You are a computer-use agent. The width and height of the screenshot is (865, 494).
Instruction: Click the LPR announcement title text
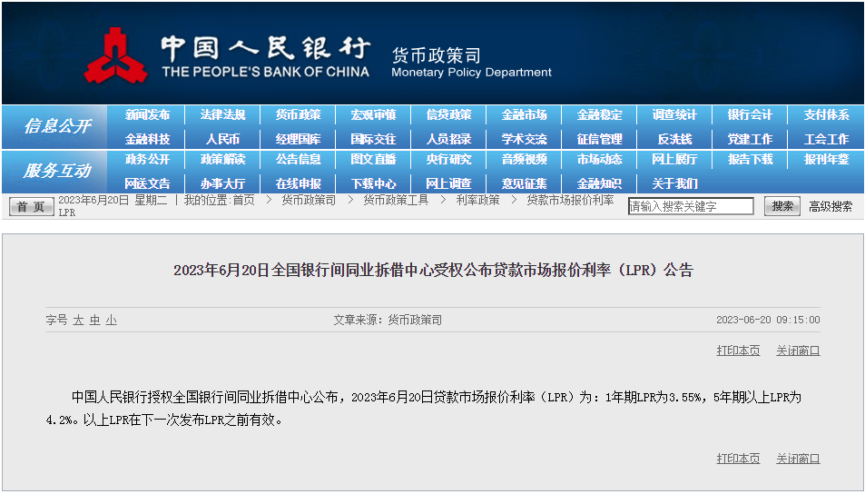[433, 271]
